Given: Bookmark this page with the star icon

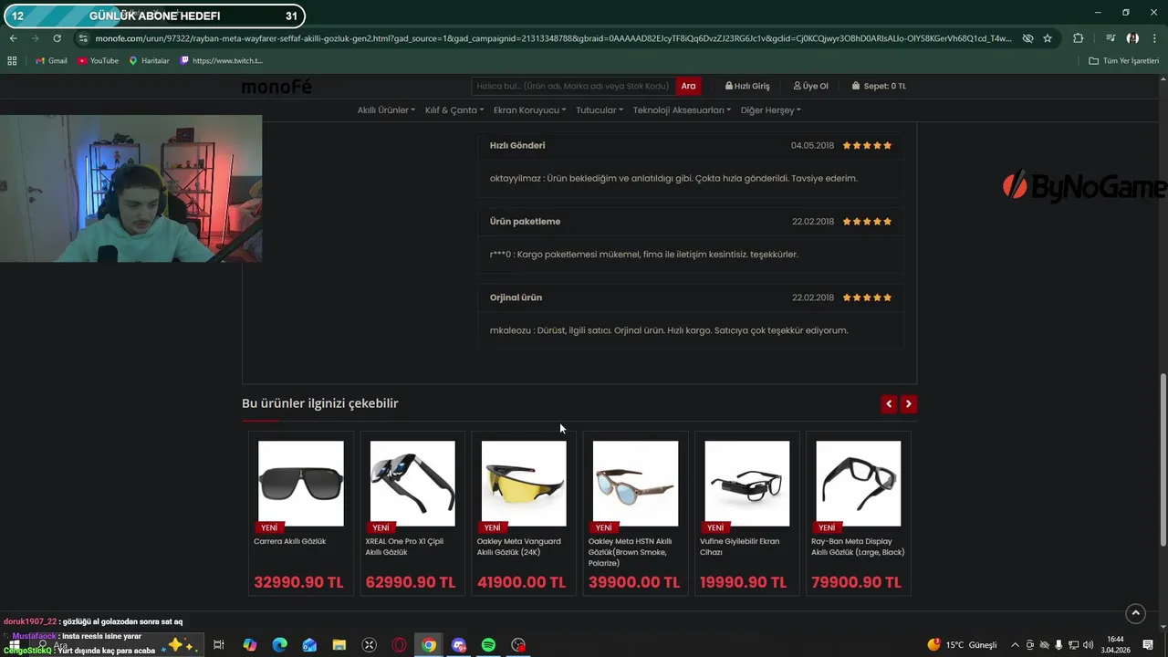Looking at the screenshot, I should [x=1048, y=38].
